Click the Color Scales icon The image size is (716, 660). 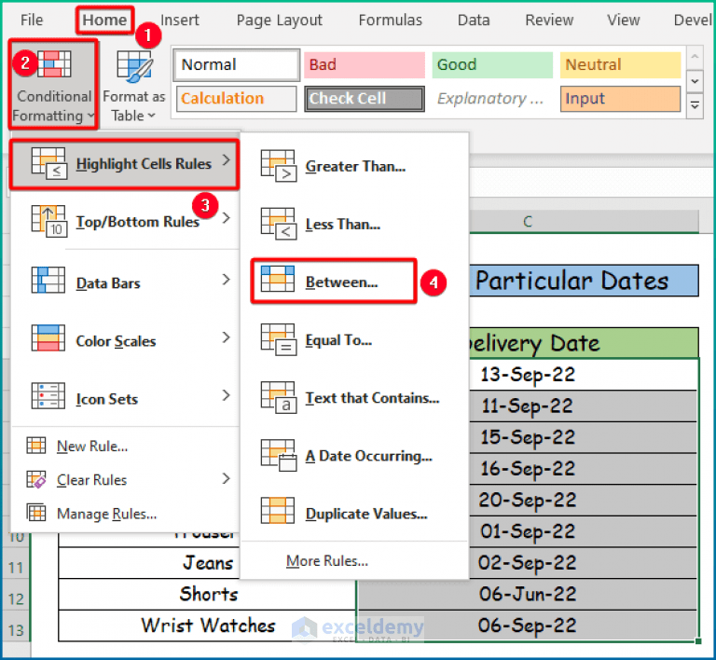48,337
